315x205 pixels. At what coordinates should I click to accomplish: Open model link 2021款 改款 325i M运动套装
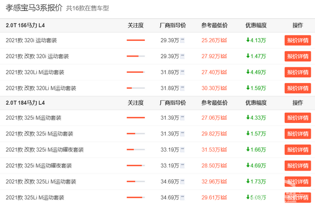[x=39, y=134]
